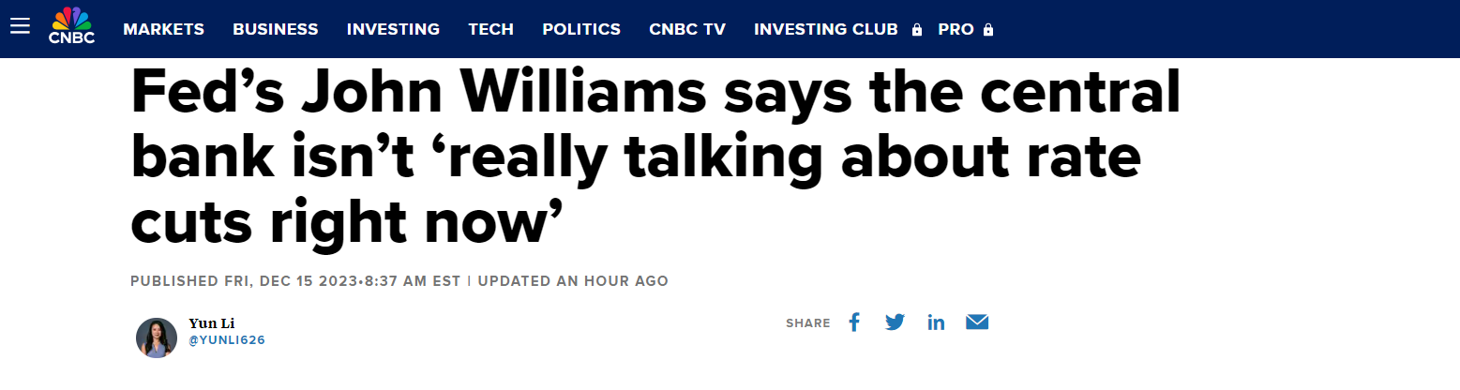Viewport: 1460px width, 390px height.
Task: Open the Business menu
Action: click(275, 29)
